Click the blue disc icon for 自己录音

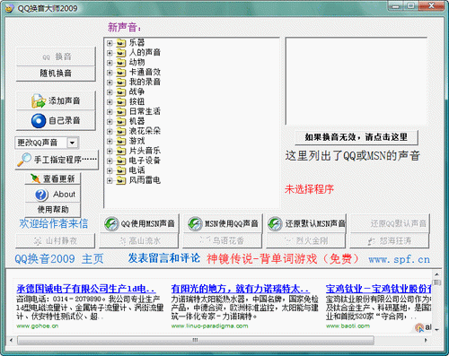39,121
